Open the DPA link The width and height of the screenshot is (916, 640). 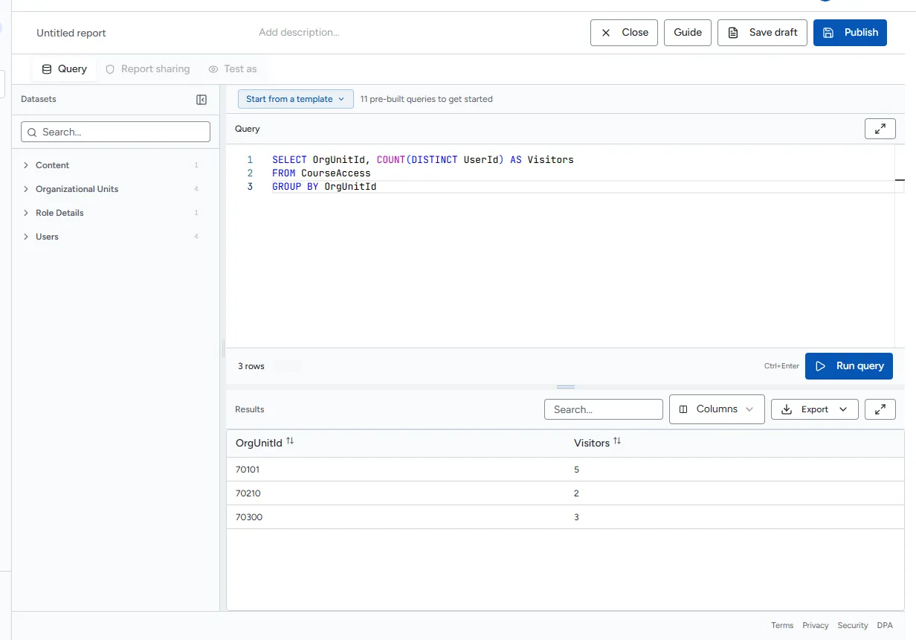point(885,626)
